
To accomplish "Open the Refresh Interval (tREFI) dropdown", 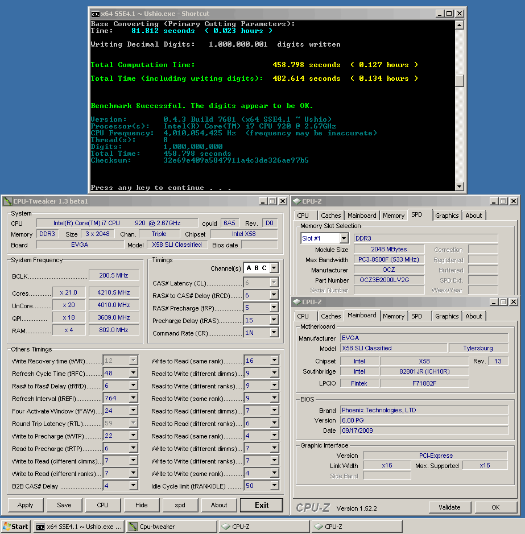I will (134, 399).
